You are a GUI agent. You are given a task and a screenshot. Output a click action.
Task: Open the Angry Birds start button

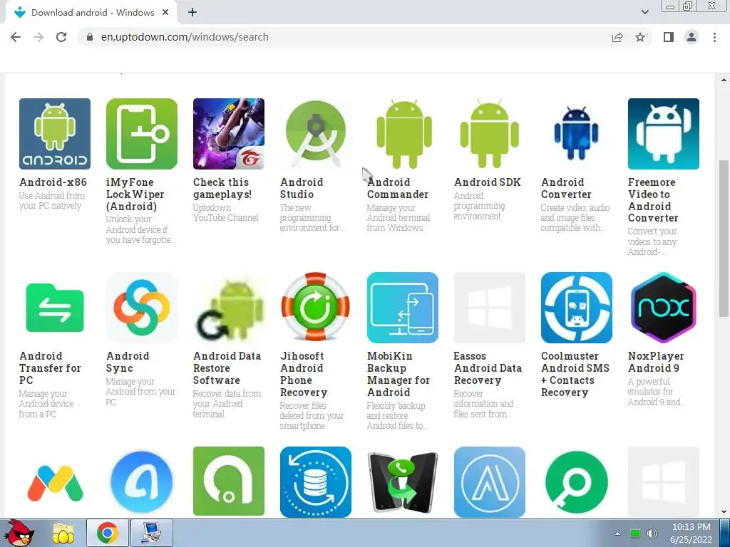(19, 533)
